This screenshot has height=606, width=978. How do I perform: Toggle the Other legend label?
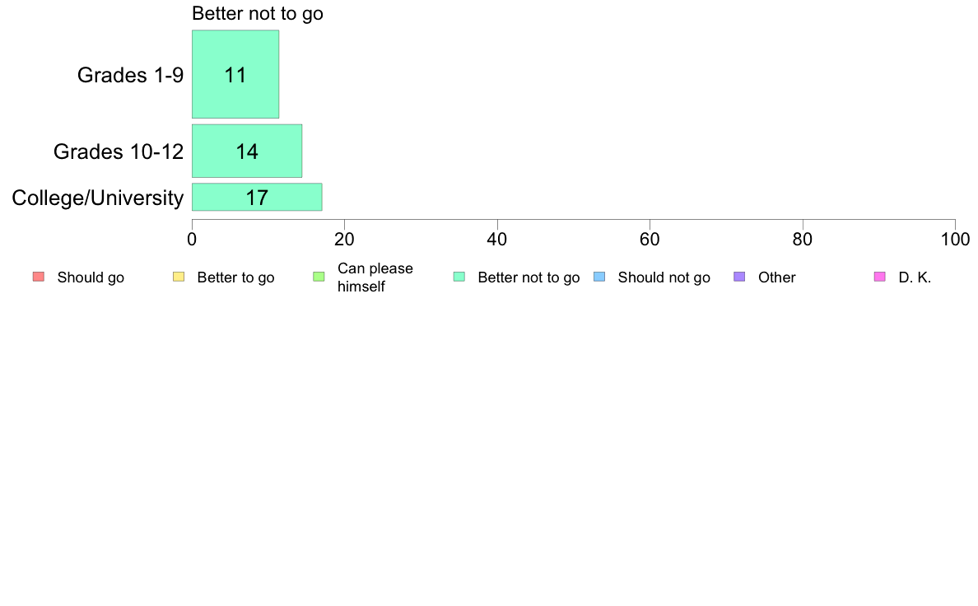click(776, 277)
